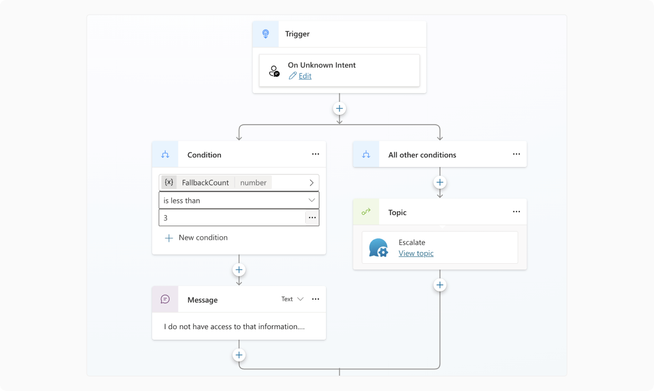Click the Topic node redirect icon
The height and width of the screenshot is (391, 654).
coord(366,212)
